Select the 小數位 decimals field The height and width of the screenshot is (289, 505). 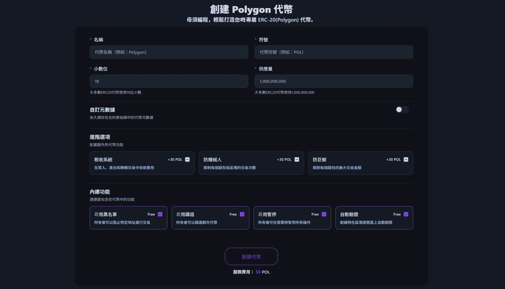click(169, 81)
